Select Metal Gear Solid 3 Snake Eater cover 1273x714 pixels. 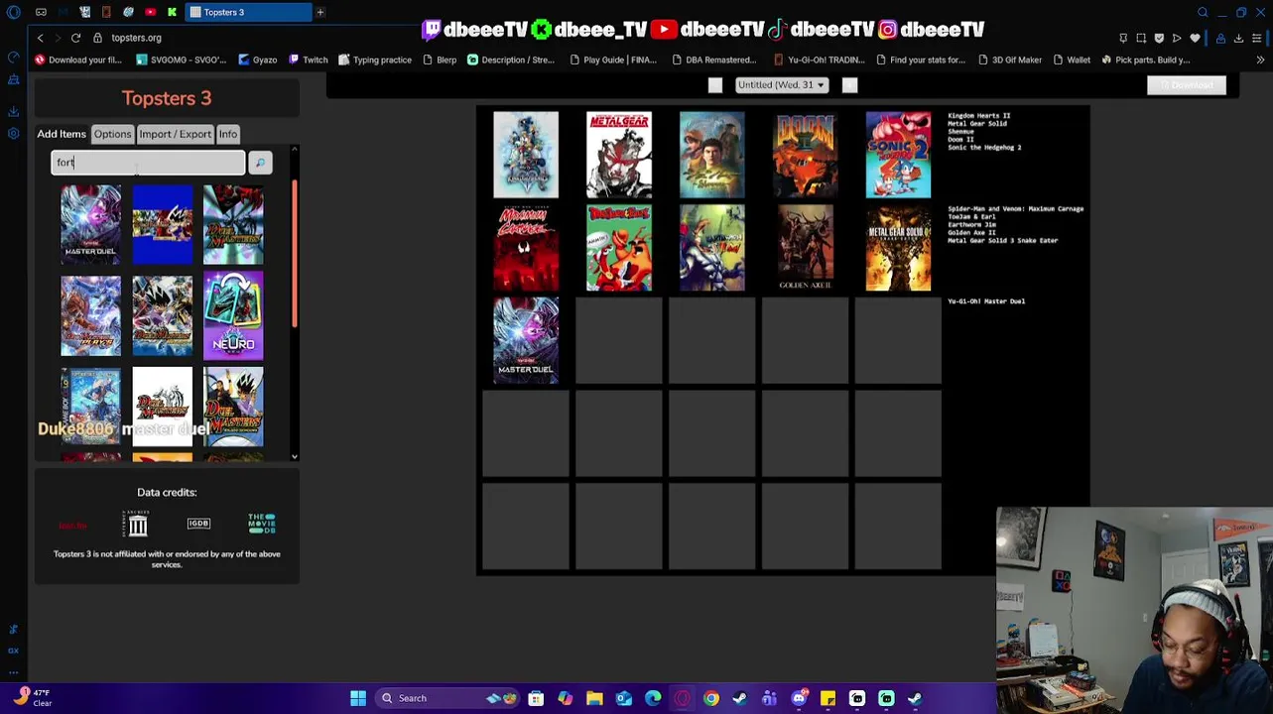pos(898,248)
